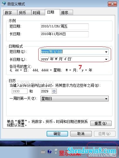Close the 自定义格式 dialog
Viewport: 119px width, 158px height.
pos(112,4)
